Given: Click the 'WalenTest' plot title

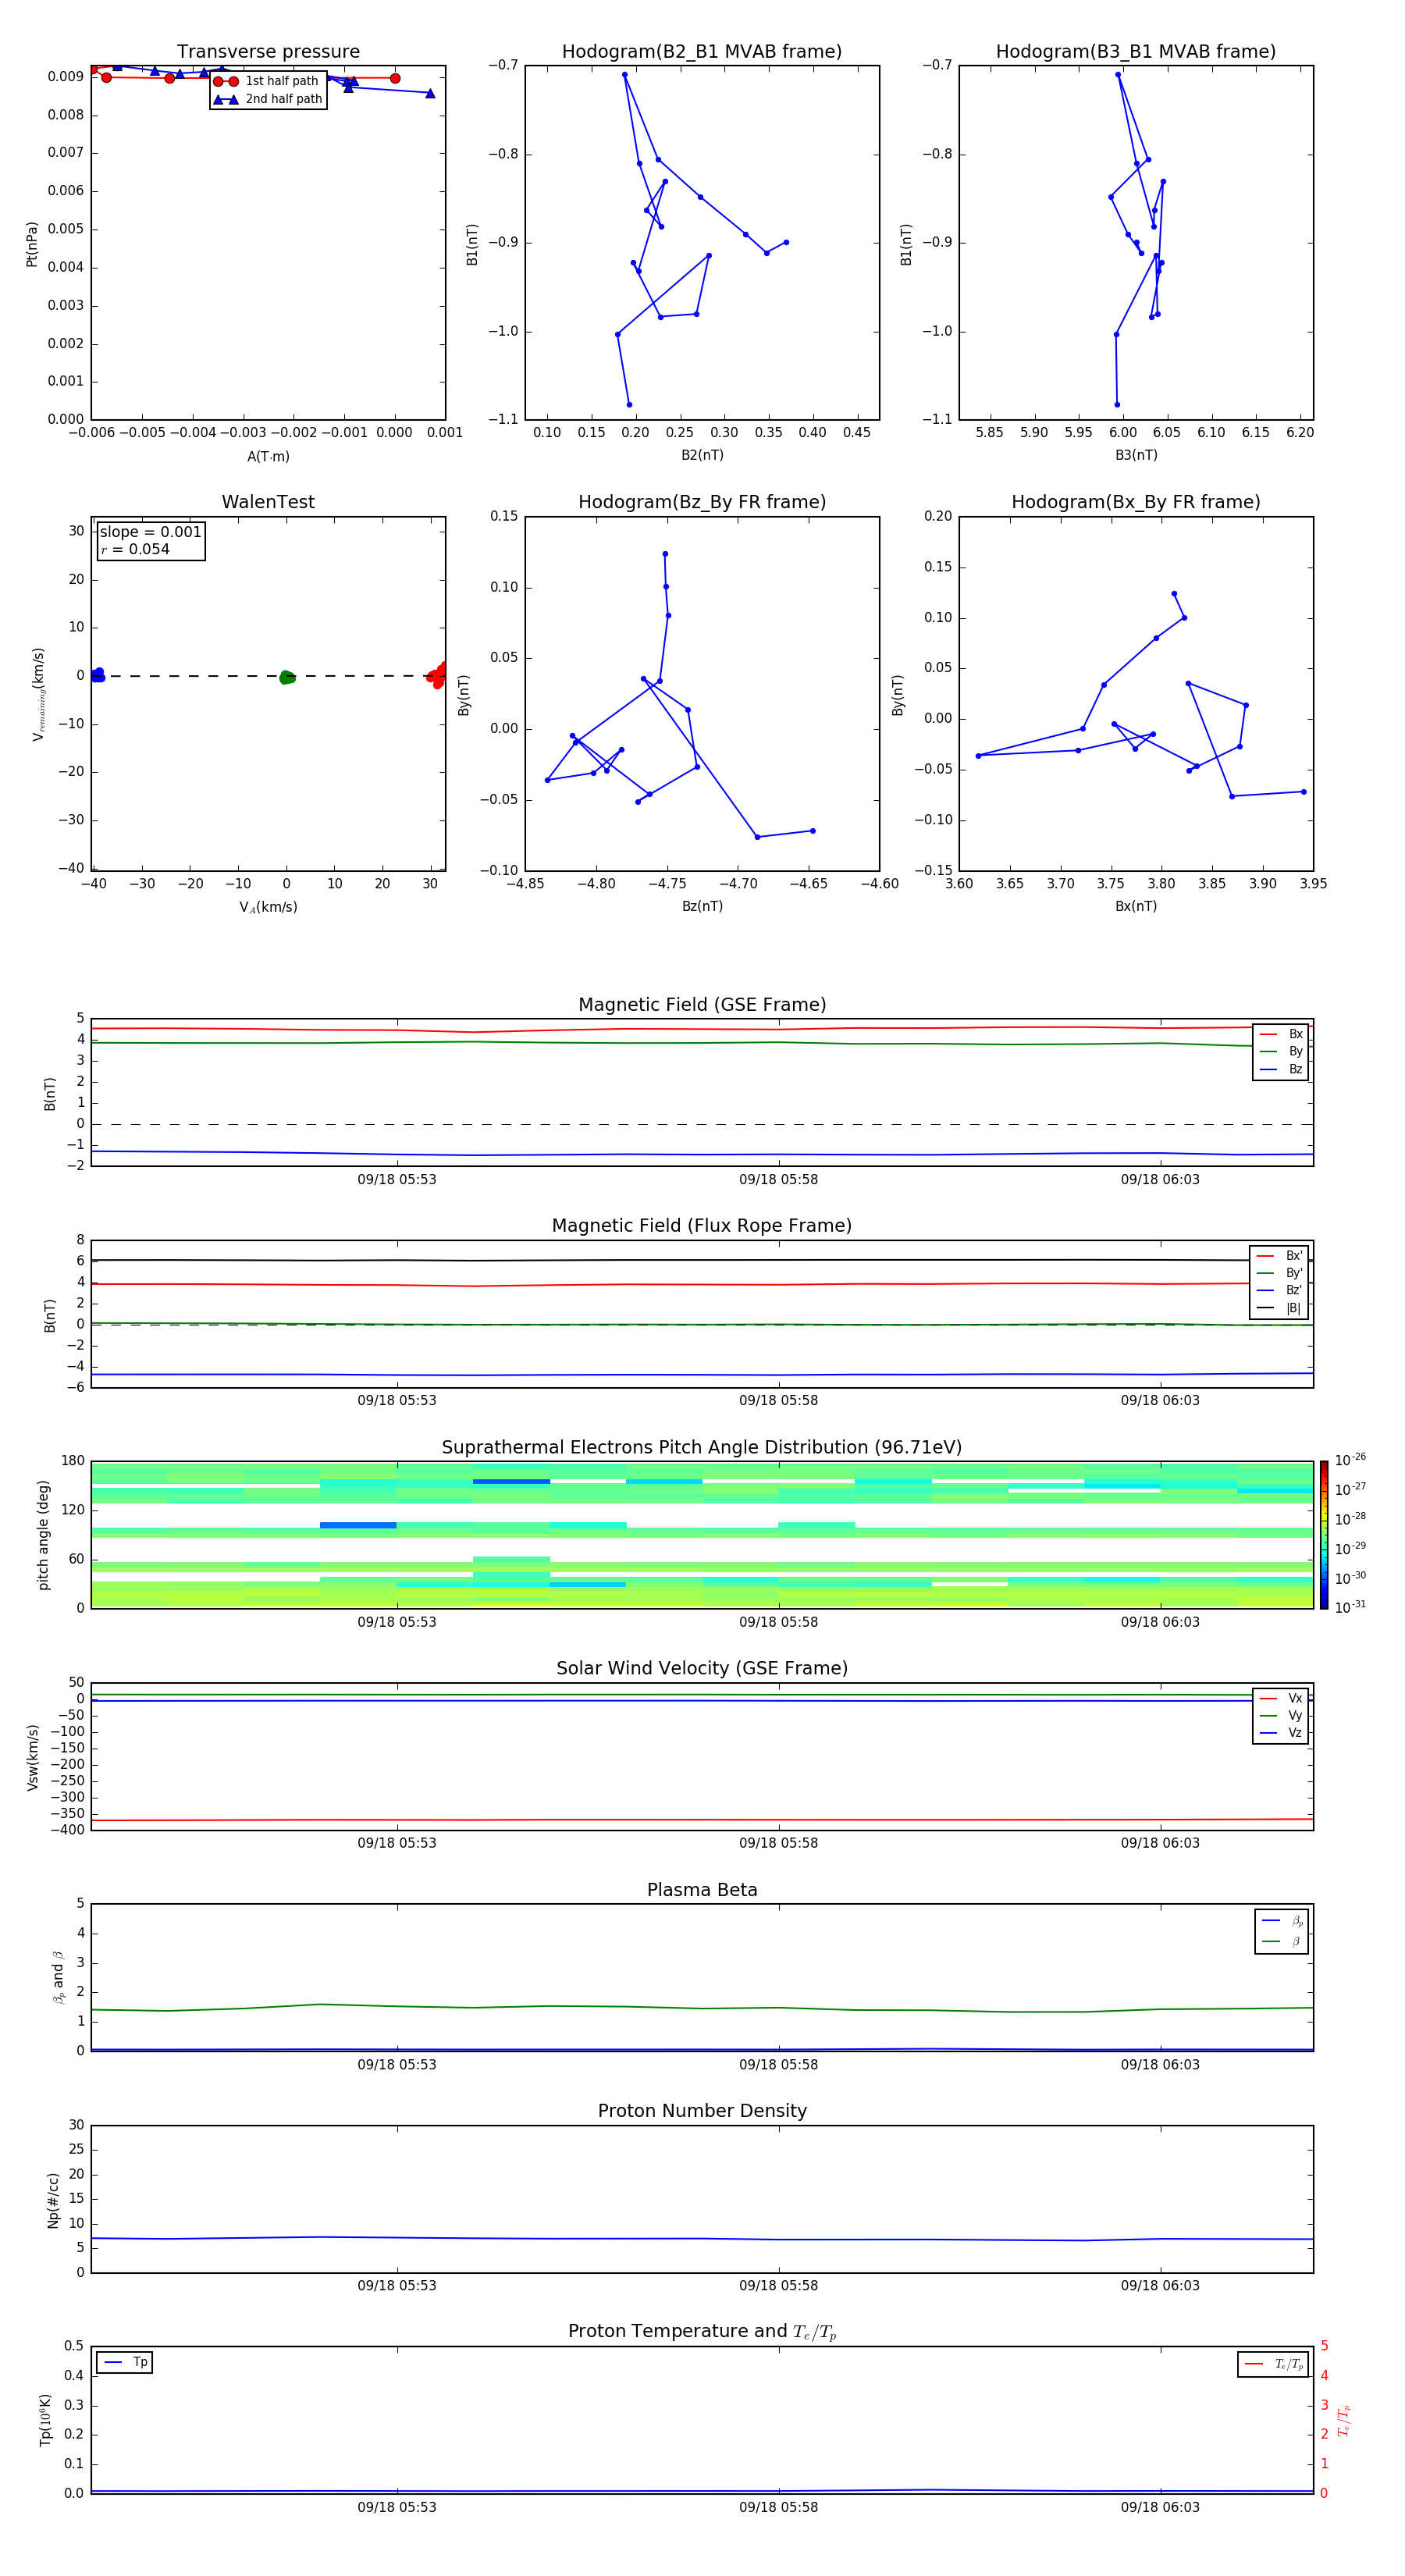Looking at the screenshot, I should click(268, 502).
